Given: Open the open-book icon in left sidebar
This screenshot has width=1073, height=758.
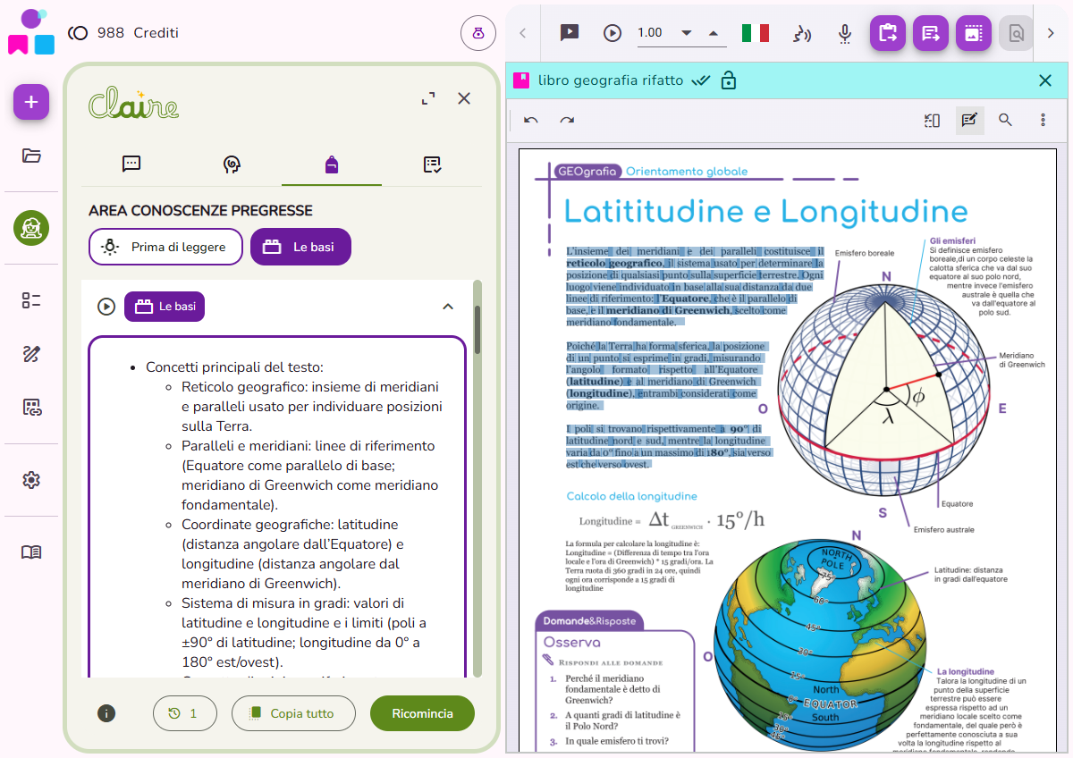Looking at the screenshot, I should [x=31, y=552].
